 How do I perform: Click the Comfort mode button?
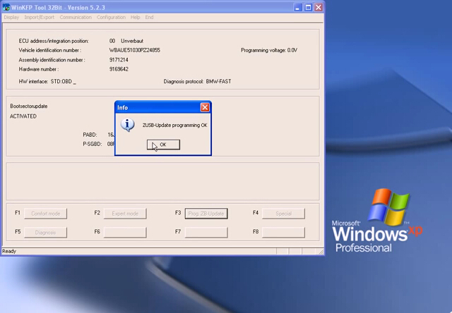point(45,214)
